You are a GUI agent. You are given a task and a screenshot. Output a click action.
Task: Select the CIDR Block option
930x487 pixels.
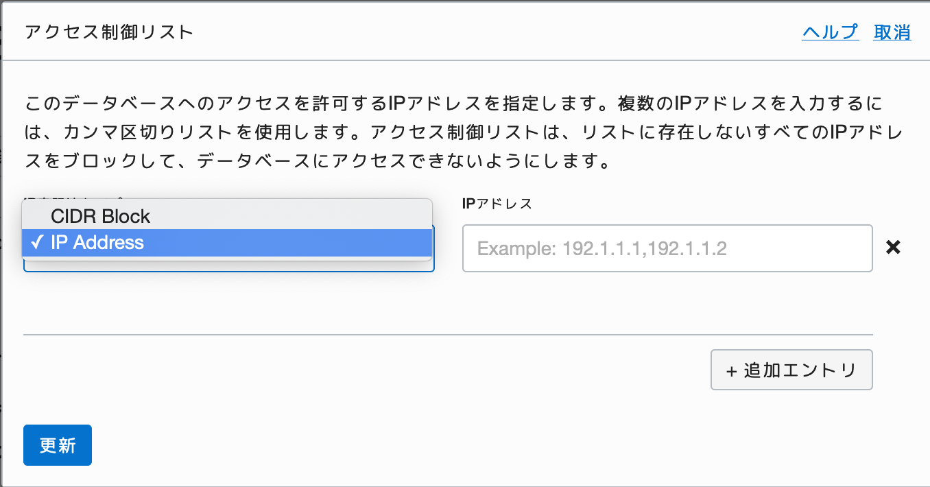227,216
